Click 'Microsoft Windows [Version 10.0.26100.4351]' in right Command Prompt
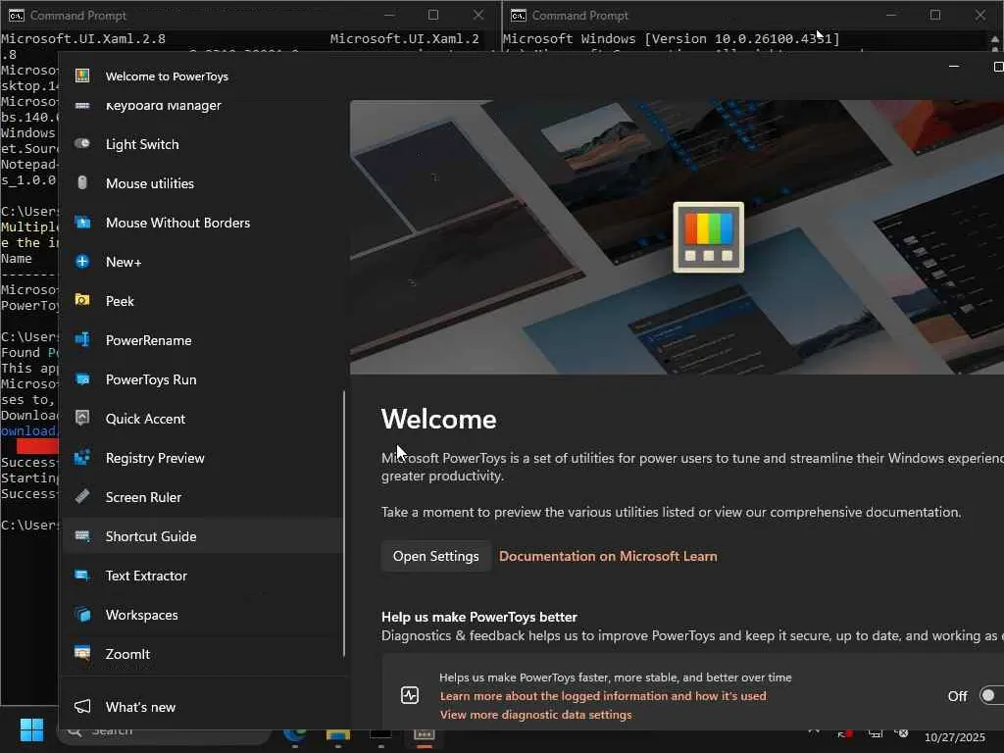 [x=671, y=38]
